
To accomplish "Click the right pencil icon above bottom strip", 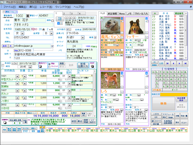I will [44, 127].
